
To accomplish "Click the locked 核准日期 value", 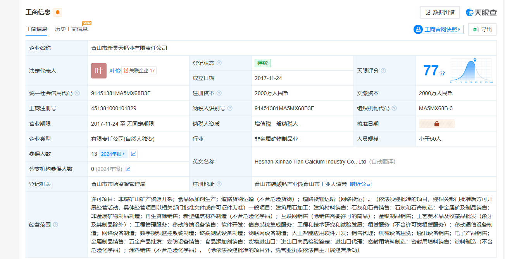I will 436,124.
